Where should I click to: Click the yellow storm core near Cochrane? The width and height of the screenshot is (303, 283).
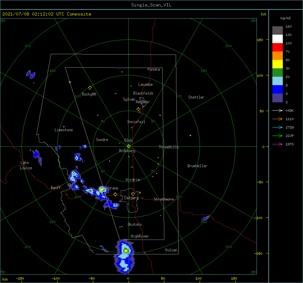click(x=101, y=189)
